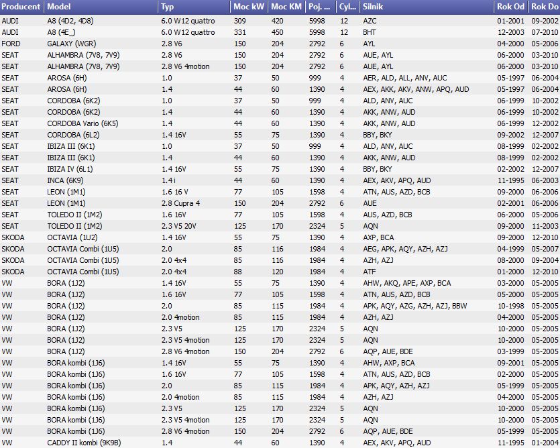
Task: Sort by Rok Do column header
Action: [x=544, y=7]
